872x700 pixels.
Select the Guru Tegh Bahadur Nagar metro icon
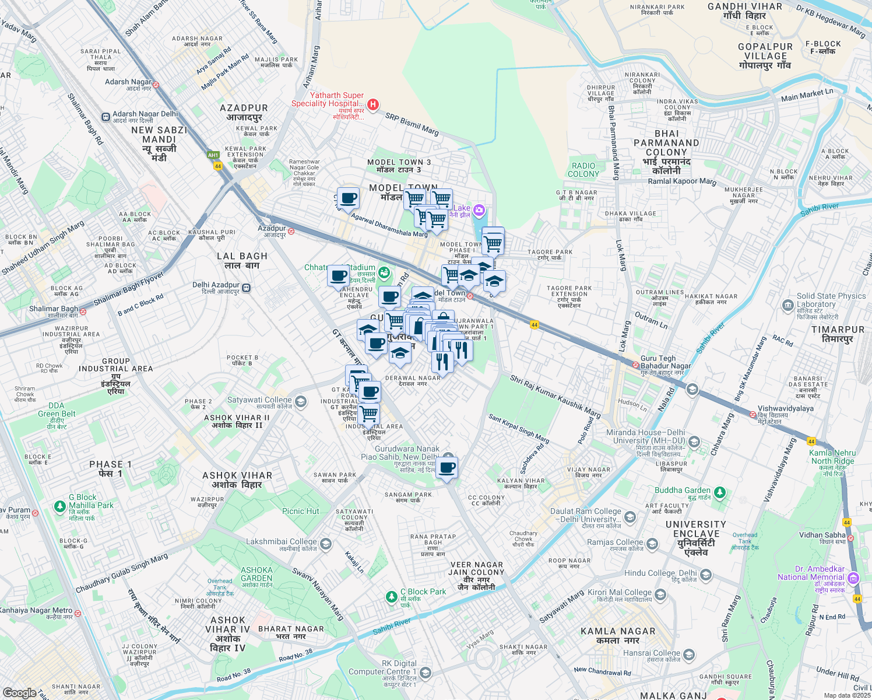pos(635,365)
